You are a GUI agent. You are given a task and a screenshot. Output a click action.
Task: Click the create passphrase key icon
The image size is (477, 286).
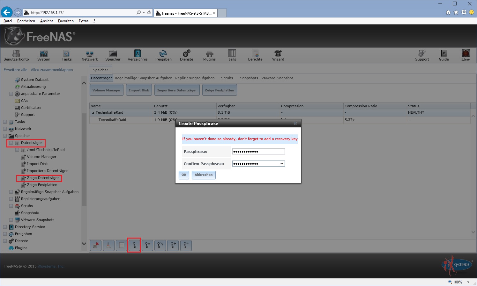pos(134,246)
